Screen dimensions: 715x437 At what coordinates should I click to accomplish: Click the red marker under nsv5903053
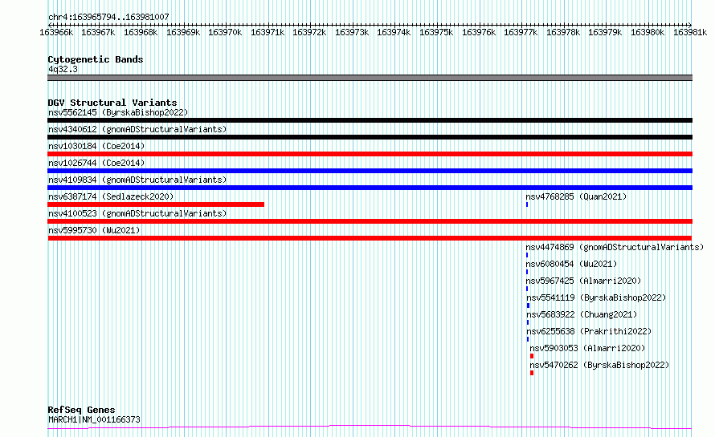532,356
